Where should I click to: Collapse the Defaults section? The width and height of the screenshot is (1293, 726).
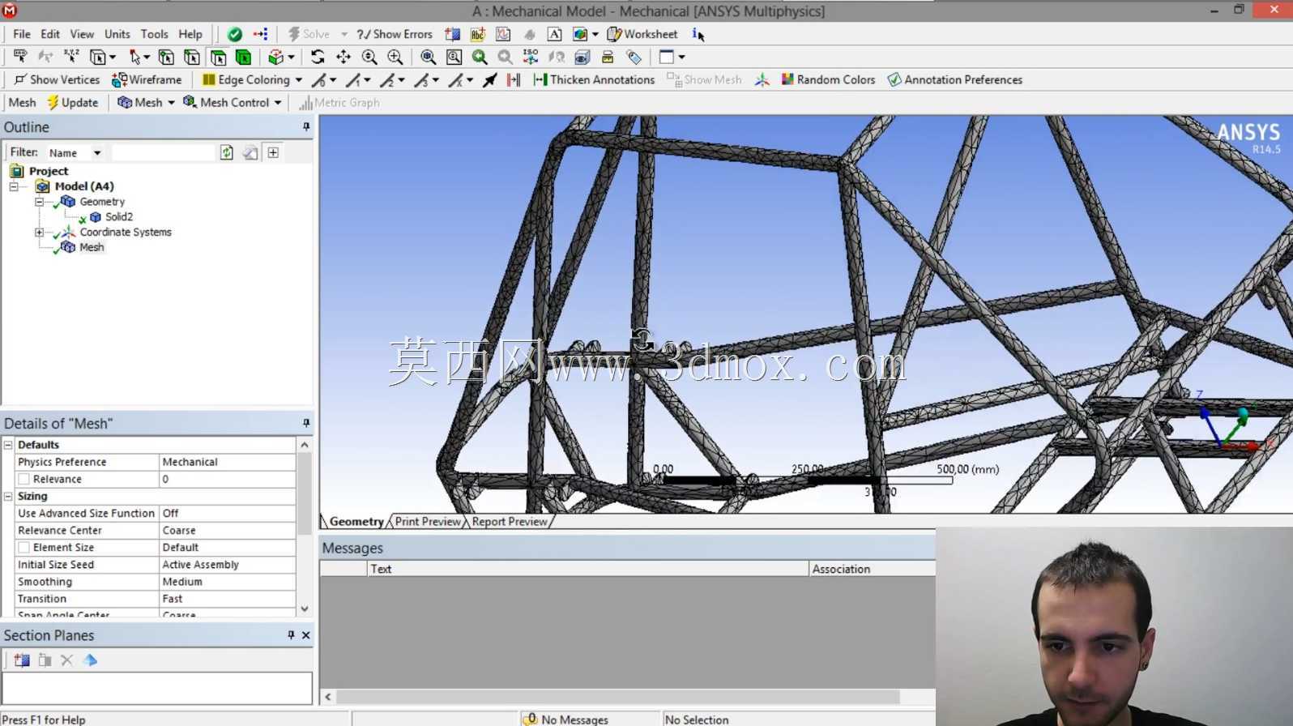coord(8,445)
